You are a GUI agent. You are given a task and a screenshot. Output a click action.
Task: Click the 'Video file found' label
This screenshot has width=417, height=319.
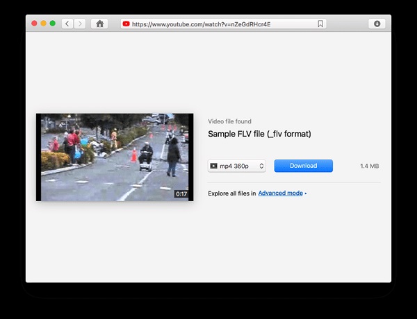coord(229,121)
